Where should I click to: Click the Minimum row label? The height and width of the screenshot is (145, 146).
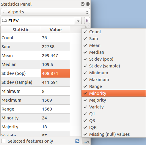21,91
